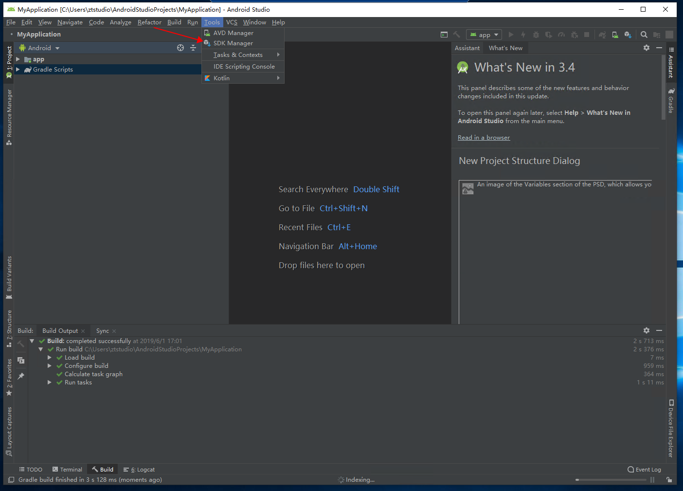Click the Profile app gauge icon
This screenshot has height=491, width=683.
(561, 35)
